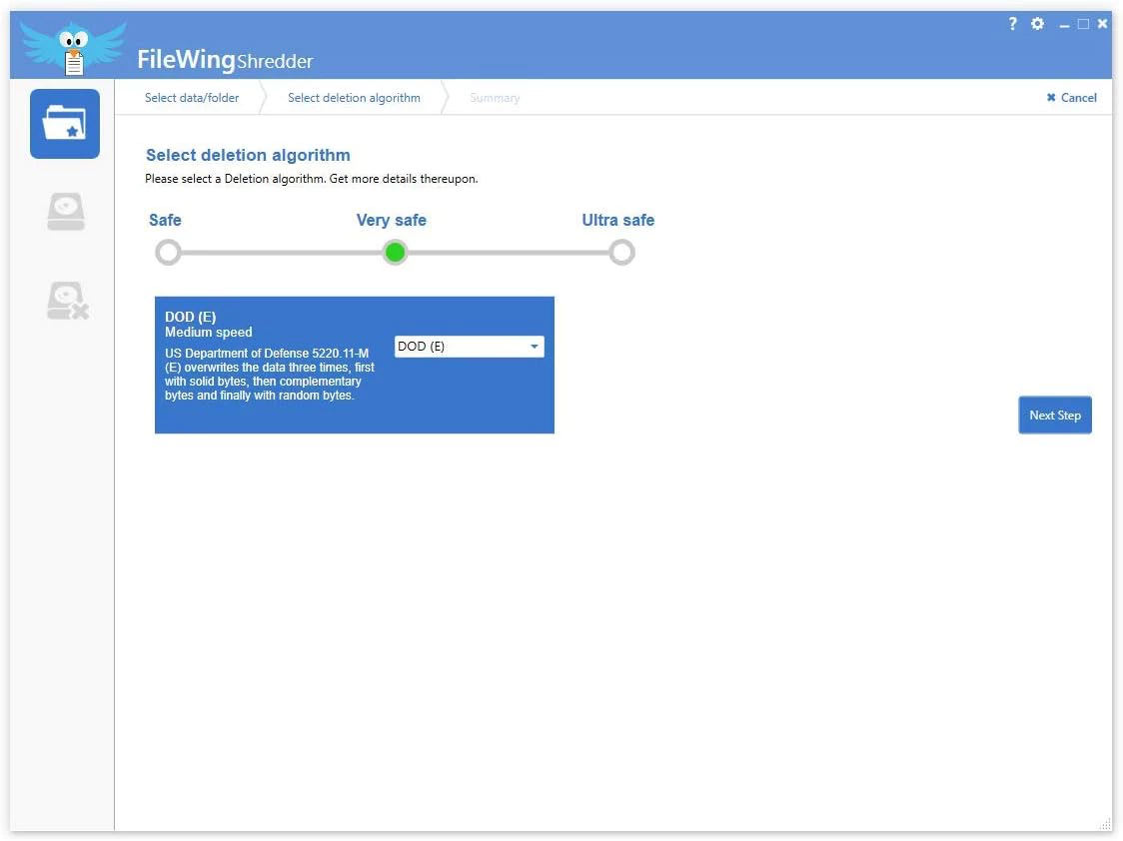
Task: Click the x icon beside Cancel
Action: pyautogui.click(x=1051, y=97)
